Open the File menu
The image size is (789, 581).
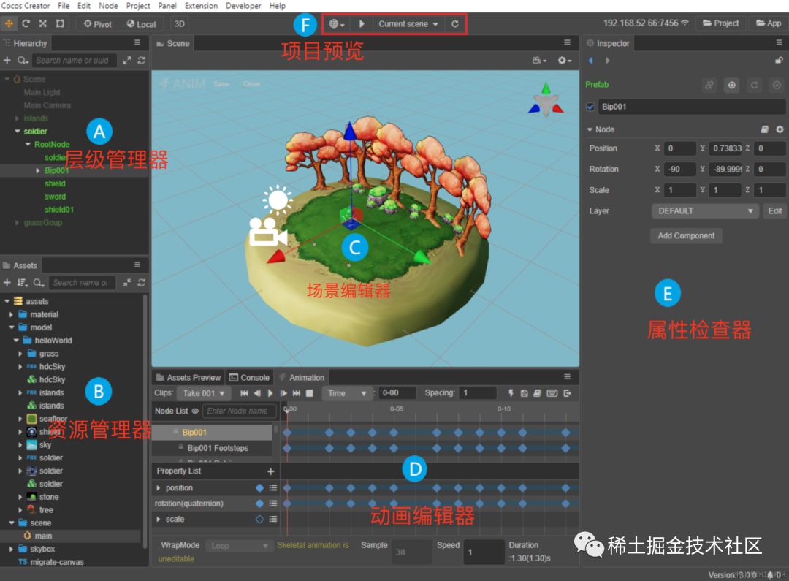pyautogui.click(x=64, y=6)
